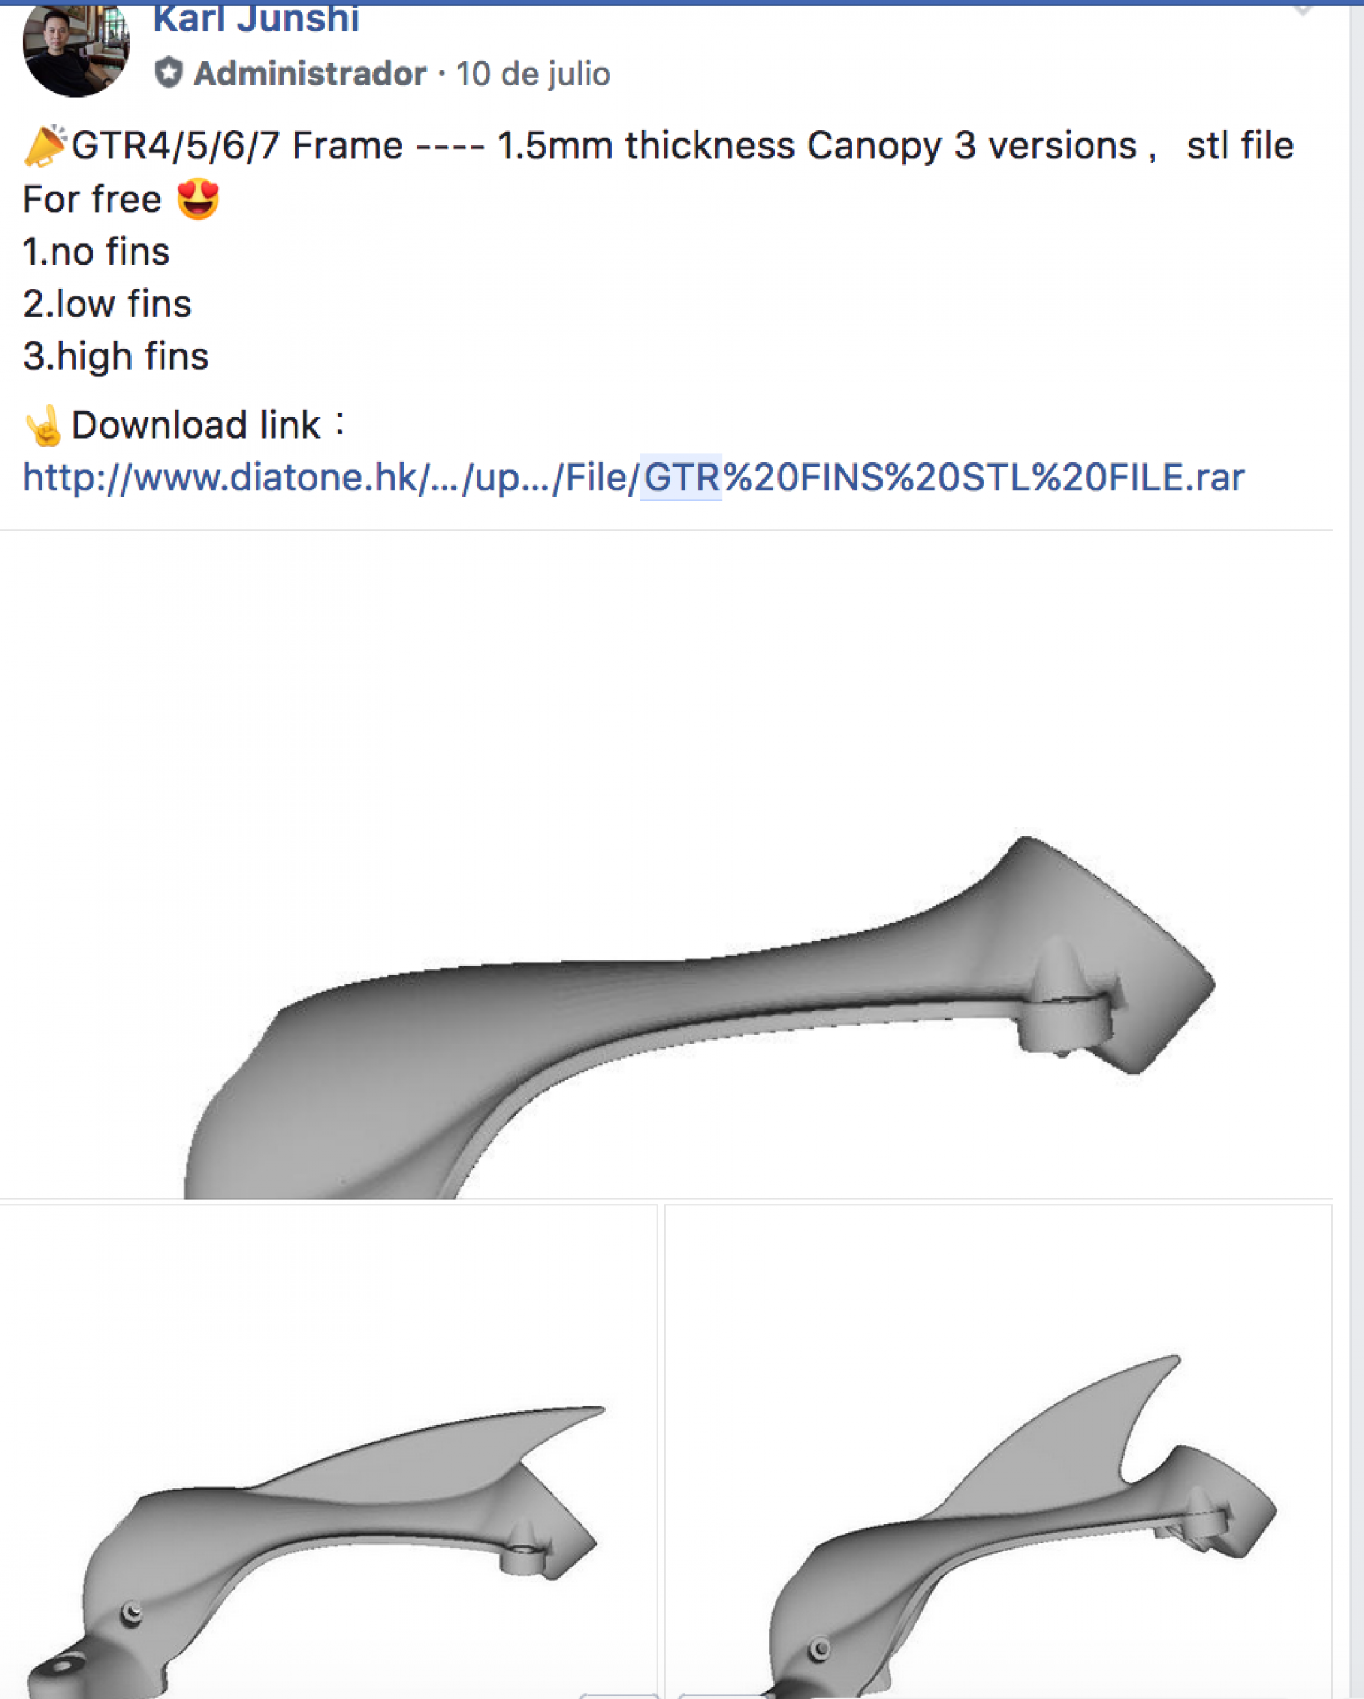
Task: Click the Administrador role label
Action: [x=310, y=74]
